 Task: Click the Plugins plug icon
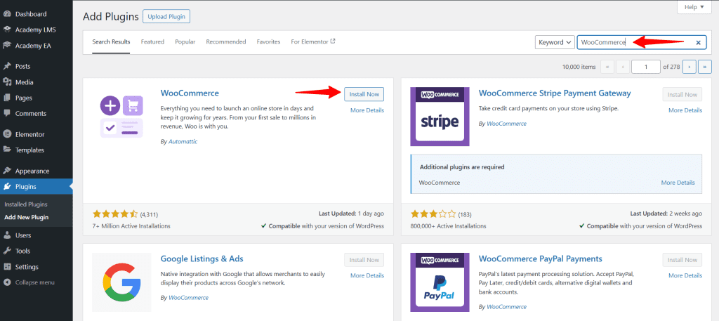tap(7, 187)
